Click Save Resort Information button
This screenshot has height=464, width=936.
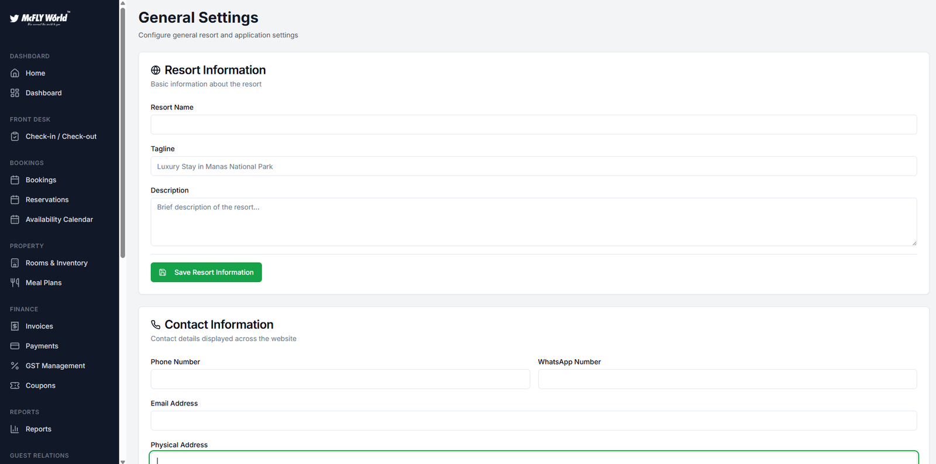click(x=206, y=272)
